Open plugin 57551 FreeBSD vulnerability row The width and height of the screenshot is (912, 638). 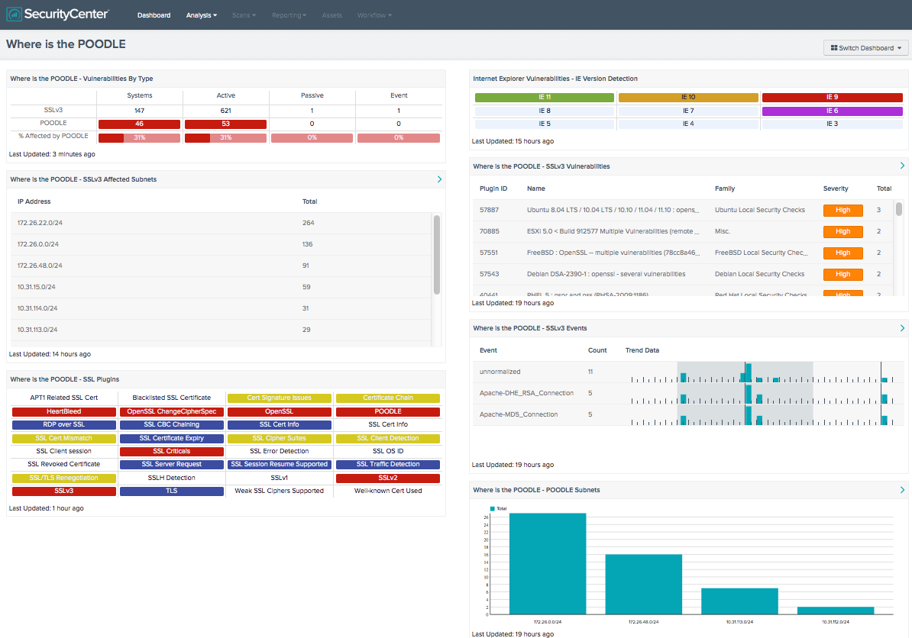[x=684, y=253]
